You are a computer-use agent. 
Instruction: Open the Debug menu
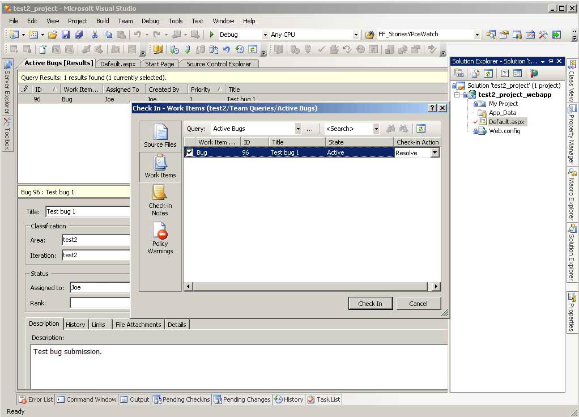151,21
